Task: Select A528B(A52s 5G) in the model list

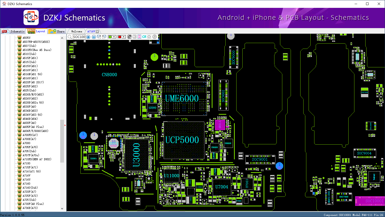Action: (x=33, y=103)
